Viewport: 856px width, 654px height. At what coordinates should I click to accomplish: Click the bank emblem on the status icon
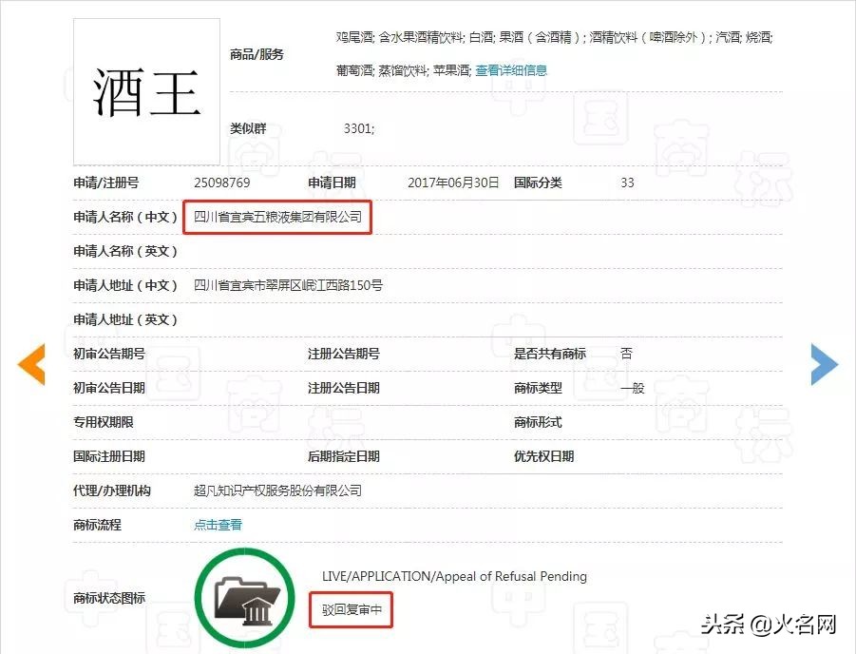(x=258, y=613)
